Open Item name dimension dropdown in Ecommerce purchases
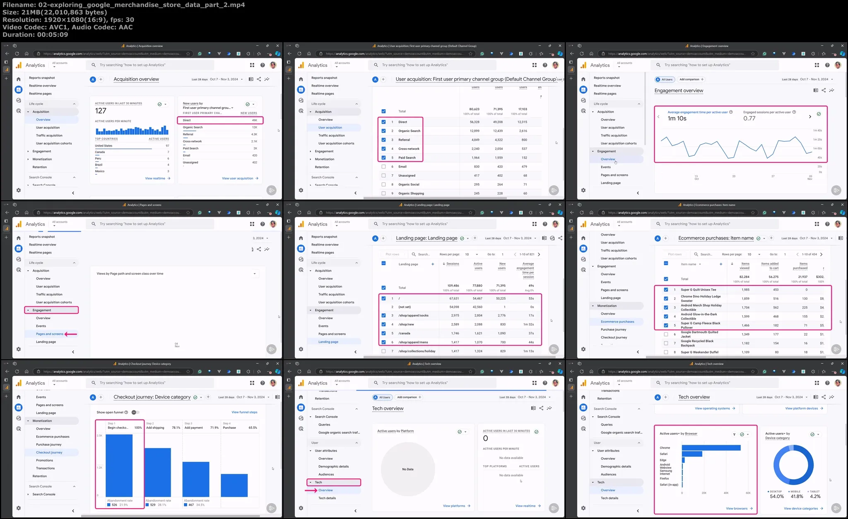Image resolution: width=848 pixels, height=519 pixels. (x=691, y=264)
